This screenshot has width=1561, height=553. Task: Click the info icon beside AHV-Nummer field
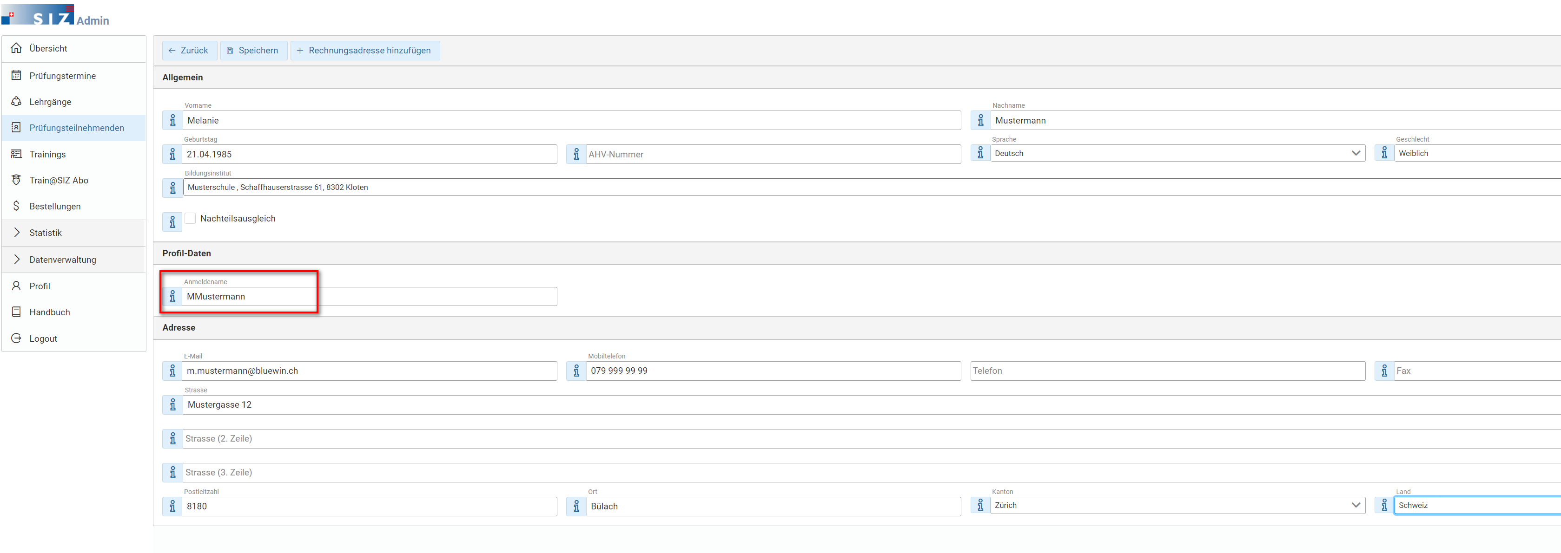click(x=576, y=154)
